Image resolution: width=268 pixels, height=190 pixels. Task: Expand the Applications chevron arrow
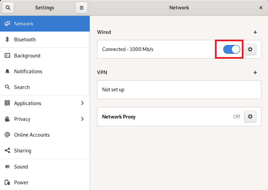[x=82, y=103]
